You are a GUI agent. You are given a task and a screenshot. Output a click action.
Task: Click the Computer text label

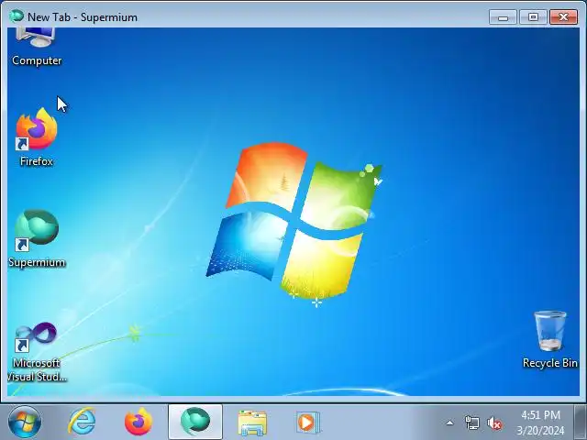[37, 60]
